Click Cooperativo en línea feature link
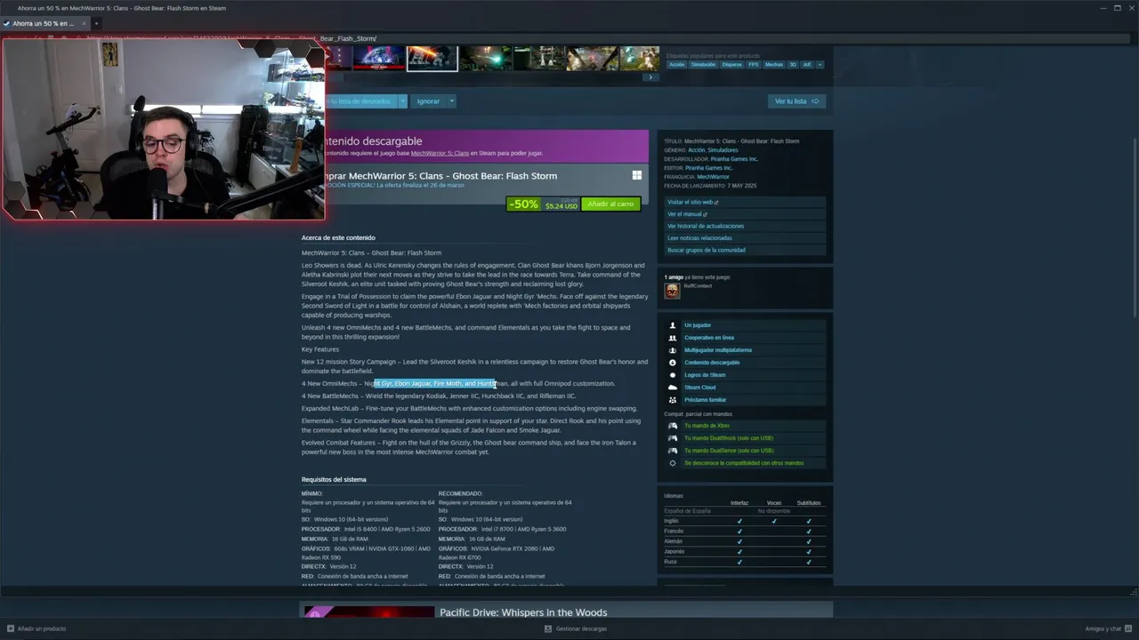Image resolution: width=1139 pixels, height=640 pixels. click(709, 338)
